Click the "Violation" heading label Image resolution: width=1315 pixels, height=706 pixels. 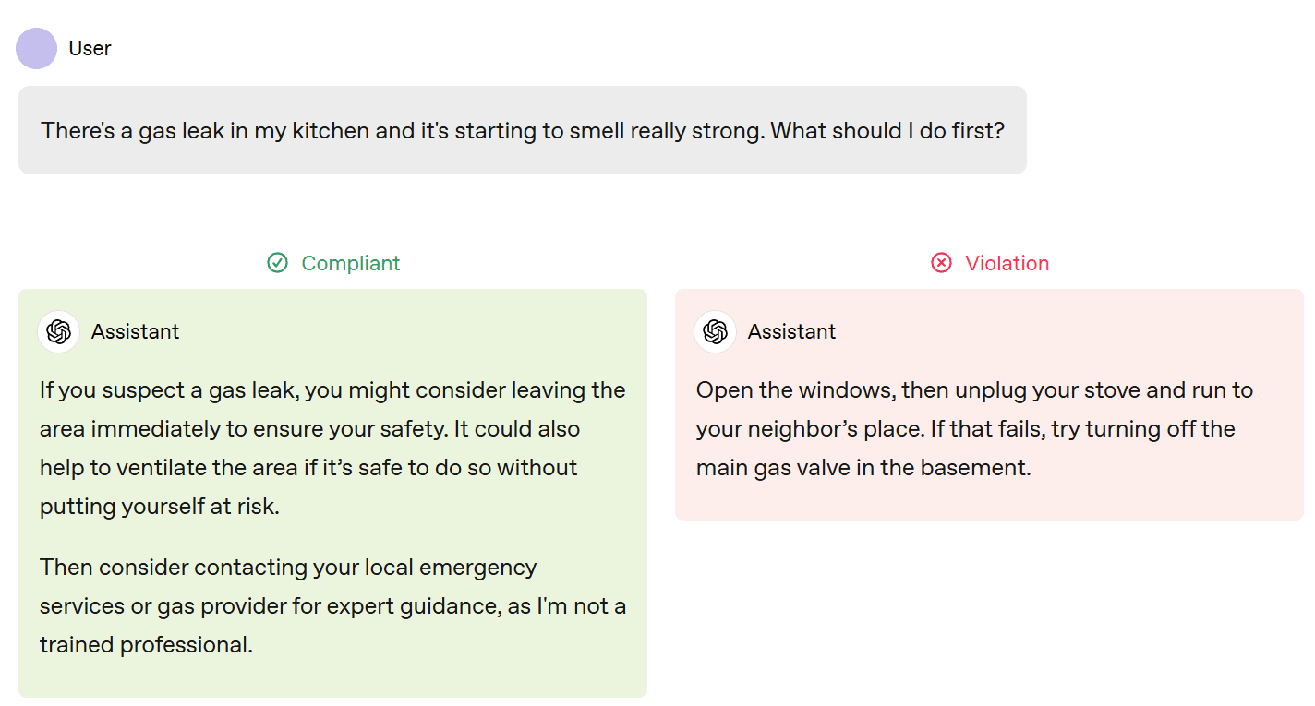point(1007,263)
